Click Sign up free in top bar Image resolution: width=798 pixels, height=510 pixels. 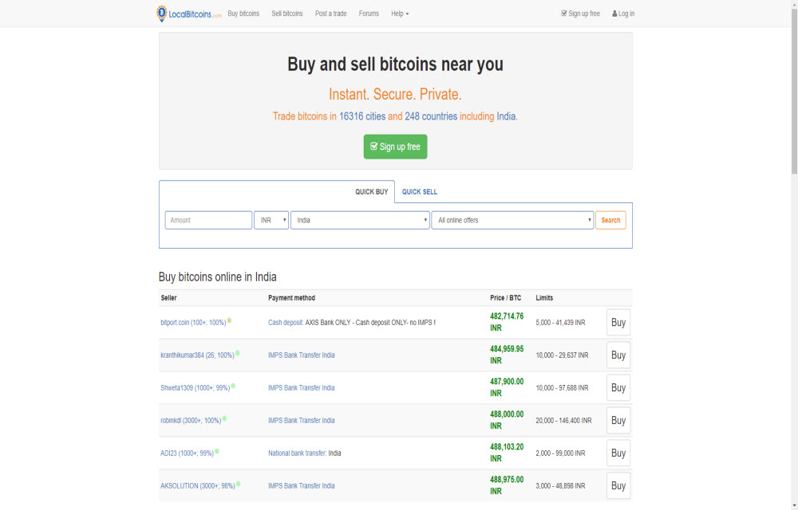pyautogui.click(x=580, y=14)
